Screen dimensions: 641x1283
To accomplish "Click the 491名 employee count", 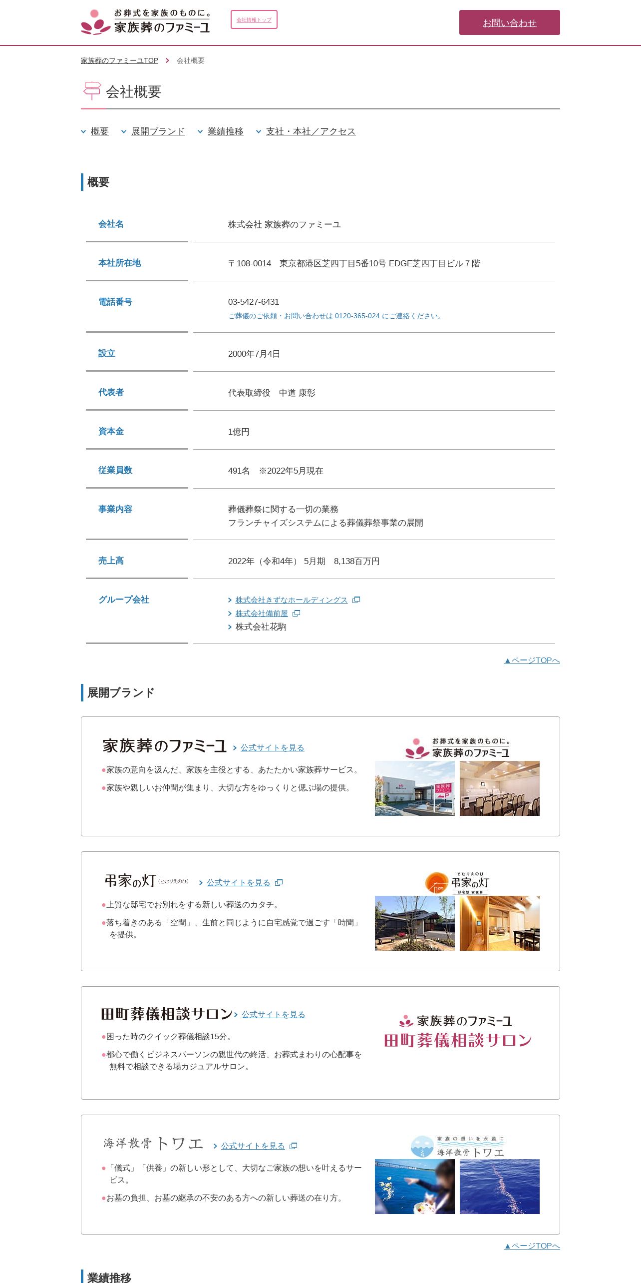I will click(239, 471).
